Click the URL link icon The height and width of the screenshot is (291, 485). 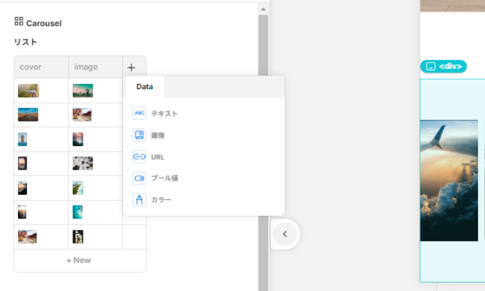tap(139, 157)
